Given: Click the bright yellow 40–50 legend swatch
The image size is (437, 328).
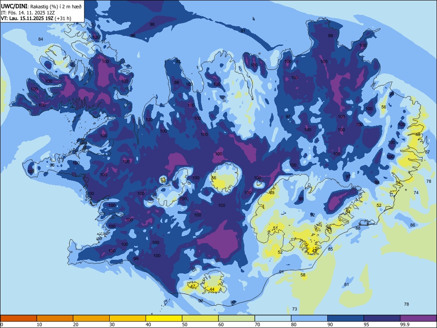Looking at the screenshot, I should click(x=164, y=318).
